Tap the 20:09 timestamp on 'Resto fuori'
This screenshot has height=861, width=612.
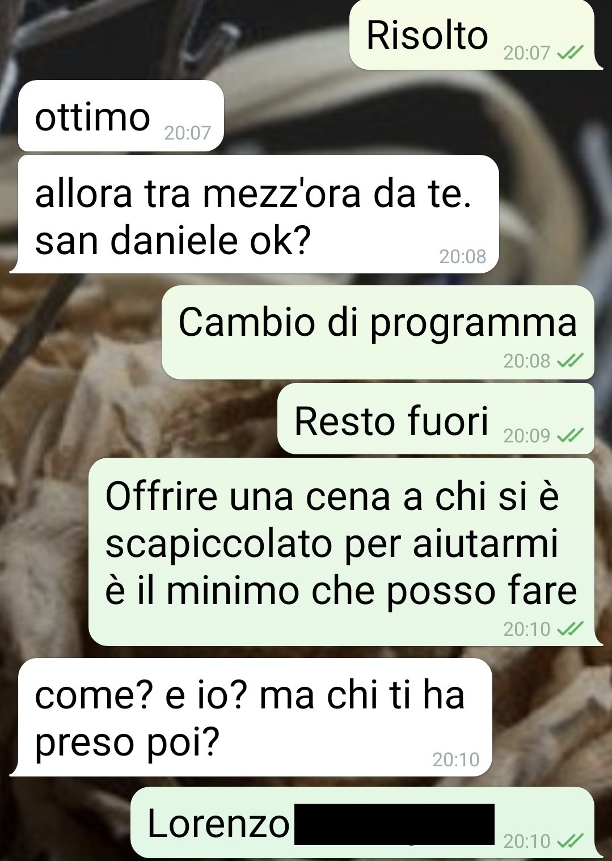527,436
